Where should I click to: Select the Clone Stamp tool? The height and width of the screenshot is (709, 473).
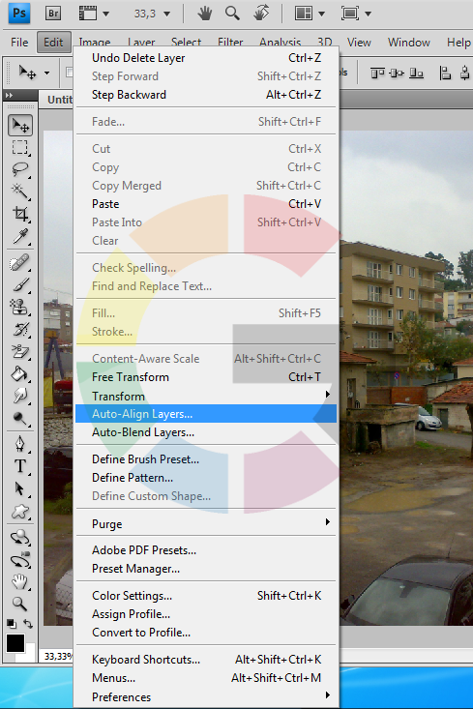coord(20,308)
